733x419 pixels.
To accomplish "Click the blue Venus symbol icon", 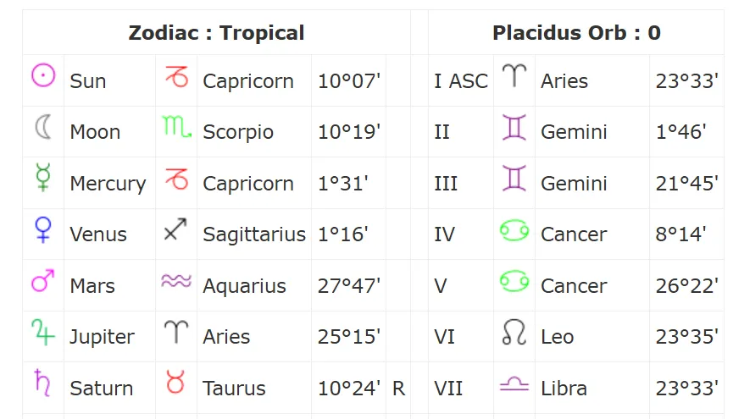I will (x=42, y=230).
